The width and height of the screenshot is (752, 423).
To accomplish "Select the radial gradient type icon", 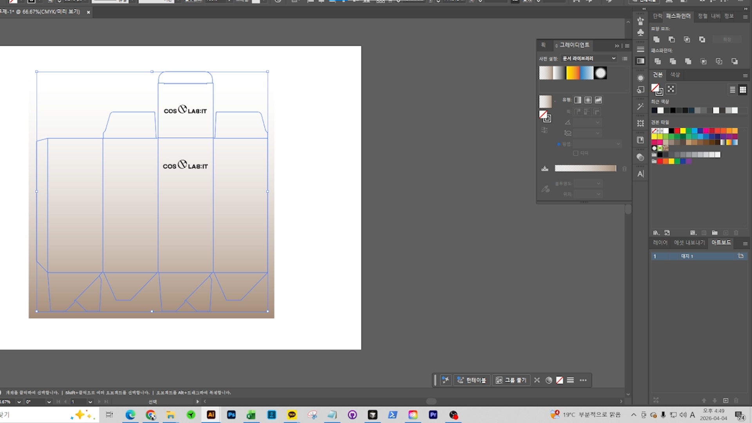I will coord(588,100).
